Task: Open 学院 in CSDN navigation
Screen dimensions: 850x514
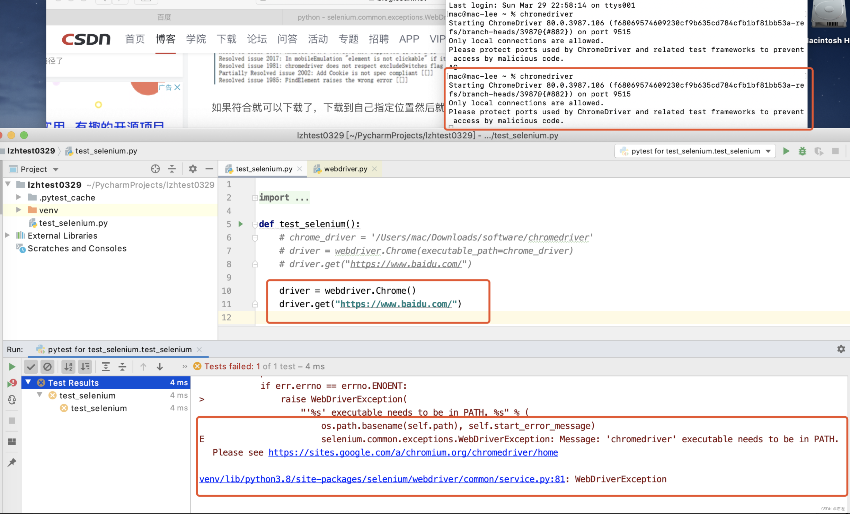Action: (196, 39)
